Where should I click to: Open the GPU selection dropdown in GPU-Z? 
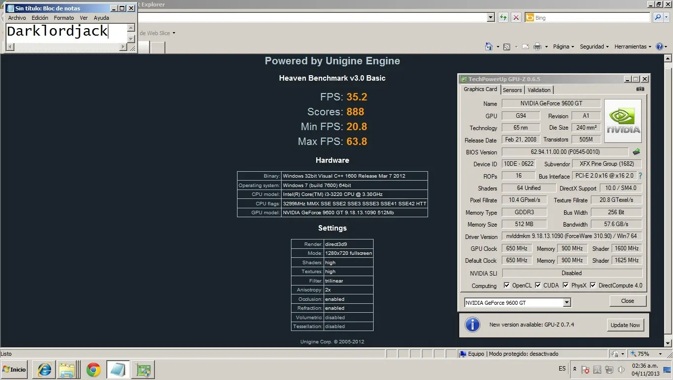tap(567, 302)
